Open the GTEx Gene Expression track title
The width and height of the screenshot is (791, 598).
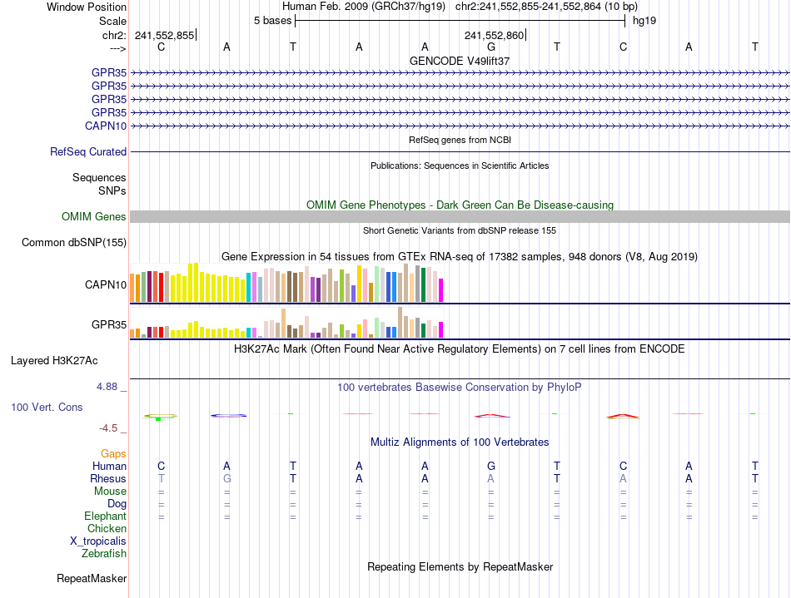[460, 257]
